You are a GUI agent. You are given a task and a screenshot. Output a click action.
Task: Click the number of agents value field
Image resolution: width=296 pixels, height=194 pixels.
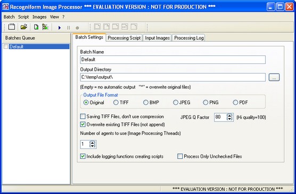(x=85, y=144)
